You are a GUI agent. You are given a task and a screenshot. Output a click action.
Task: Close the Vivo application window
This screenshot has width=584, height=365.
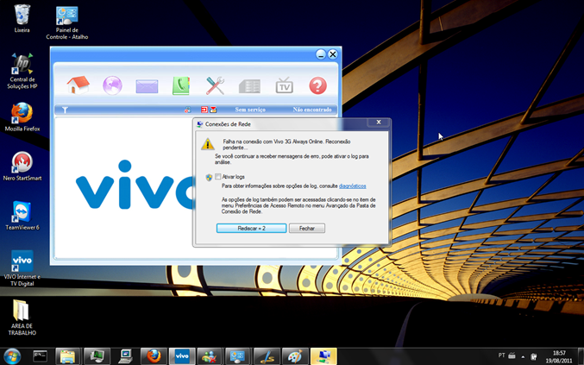(333, 54)
